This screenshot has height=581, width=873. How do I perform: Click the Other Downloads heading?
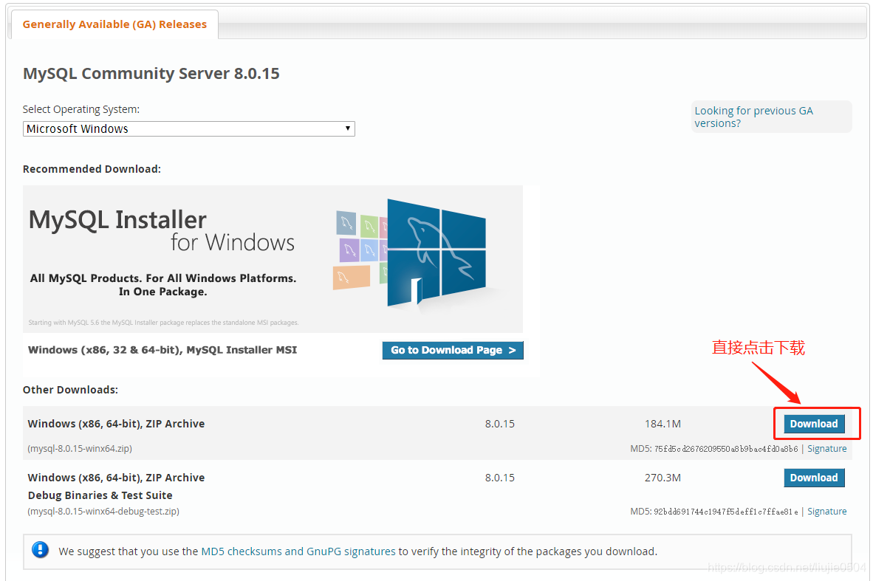tap(70, 390)
